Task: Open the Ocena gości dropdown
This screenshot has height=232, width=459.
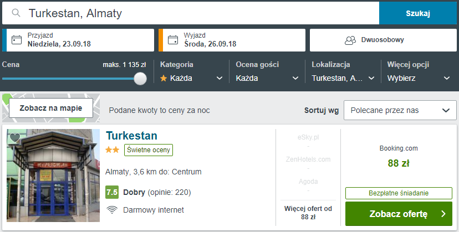Action: click(267, 78)
